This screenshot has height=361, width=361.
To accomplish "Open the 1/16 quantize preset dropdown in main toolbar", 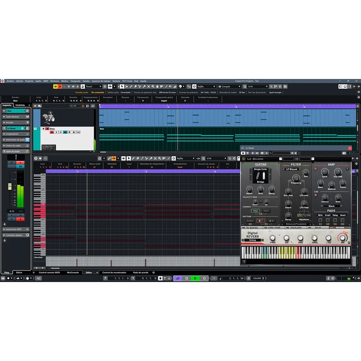I will (x=258, y=87).
